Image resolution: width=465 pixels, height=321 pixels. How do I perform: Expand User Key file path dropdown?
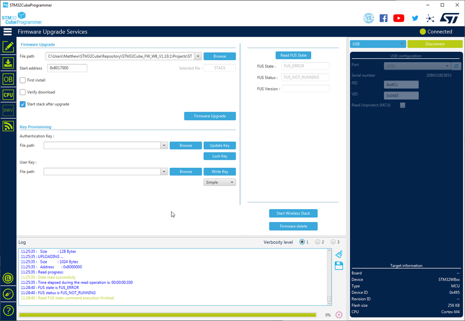tap(164, 171)
